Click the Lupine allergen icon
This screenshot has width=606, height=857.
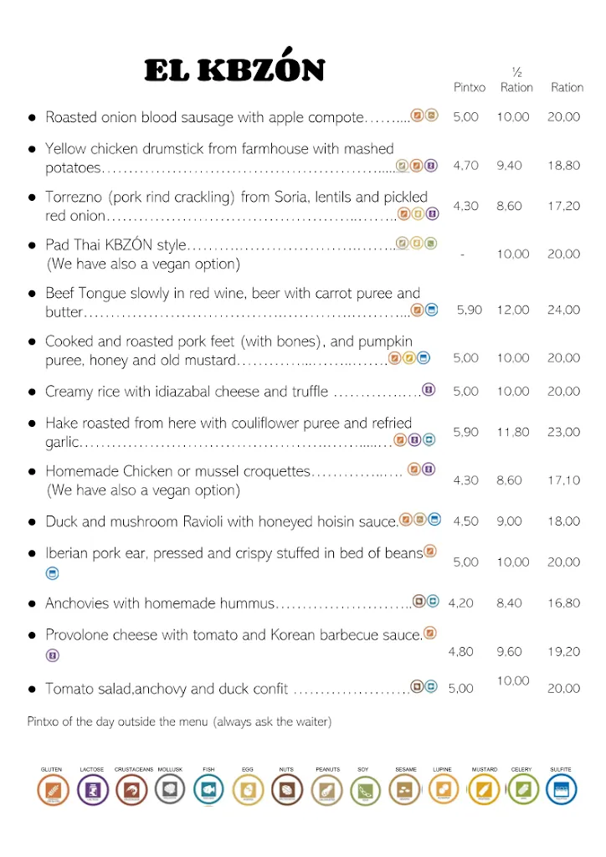444,789
